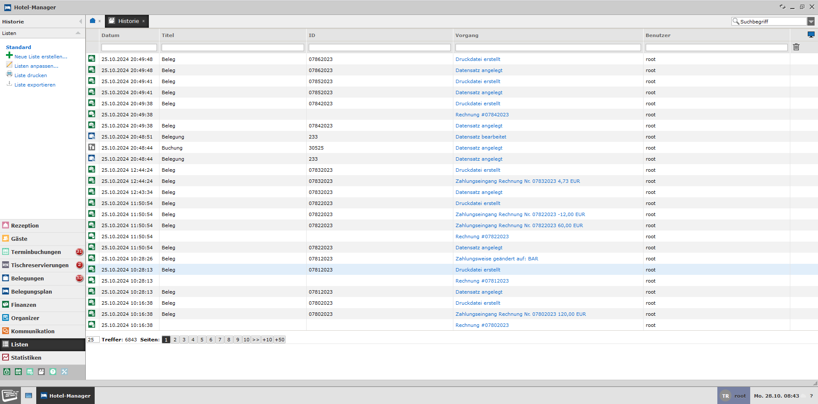Click the rows-per-page field showing 25

(x=93, y=340)
